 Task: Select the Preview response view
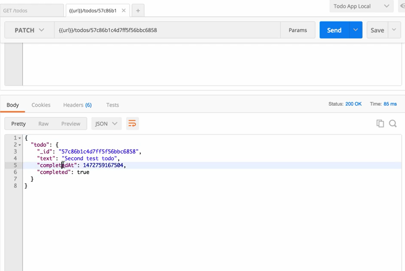pos(70,123)
